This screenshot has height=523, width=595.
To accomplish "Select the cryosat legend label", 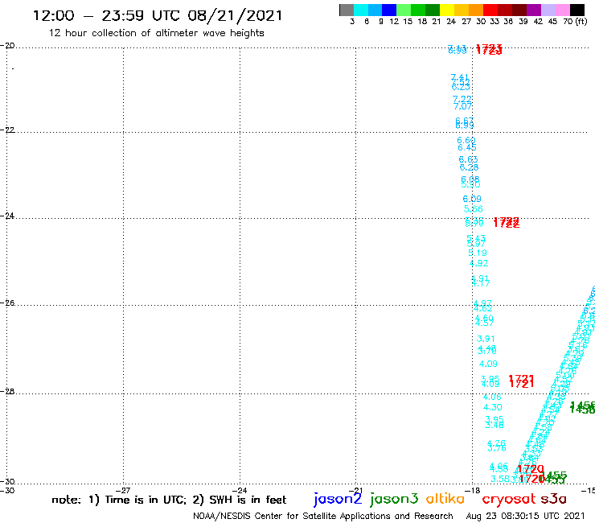I will point(508,499).
